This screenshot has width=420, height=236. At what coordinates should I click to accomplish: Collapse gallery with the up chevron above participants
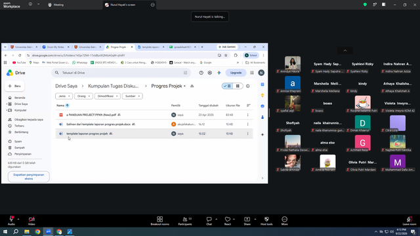click(345, 50)
